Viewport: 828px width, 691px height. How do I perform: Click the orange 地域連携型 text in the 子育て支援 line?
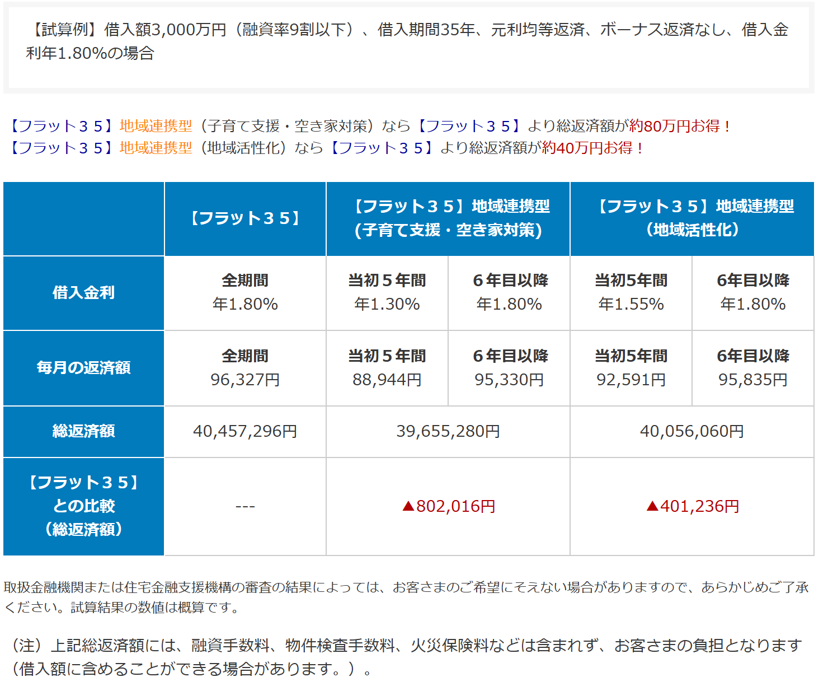[x=156, y=126]
